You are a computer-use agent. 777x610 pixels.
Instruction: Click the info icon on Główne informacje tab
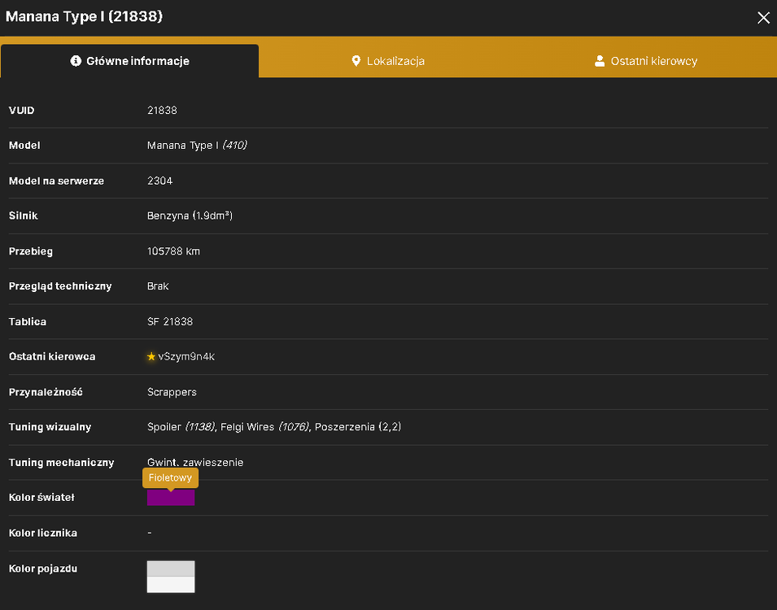(x=76, y=61)
